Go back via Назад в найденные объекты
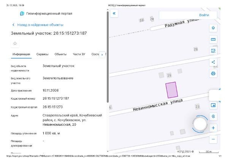228x161 pixels. [x=38, y=25]
